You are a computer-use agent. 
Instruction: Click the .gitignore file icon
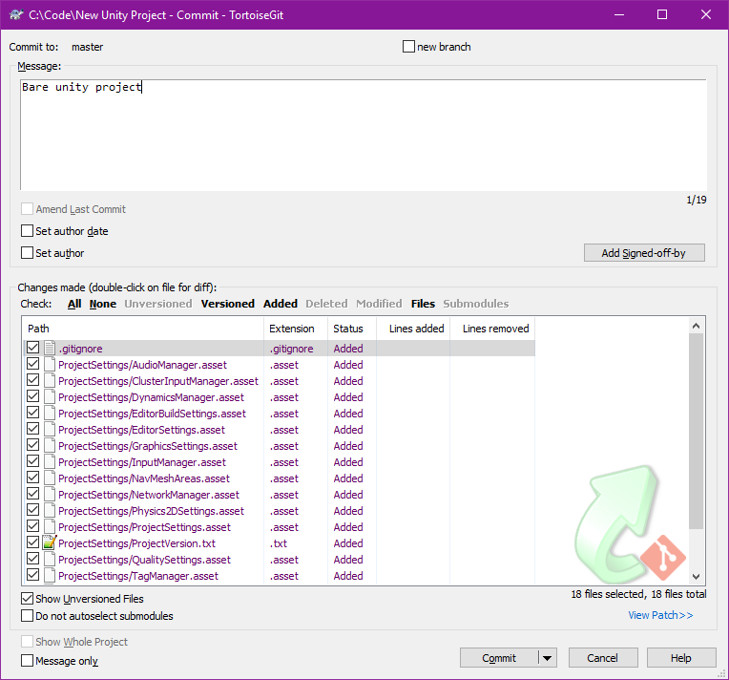[x=50, y=349]
